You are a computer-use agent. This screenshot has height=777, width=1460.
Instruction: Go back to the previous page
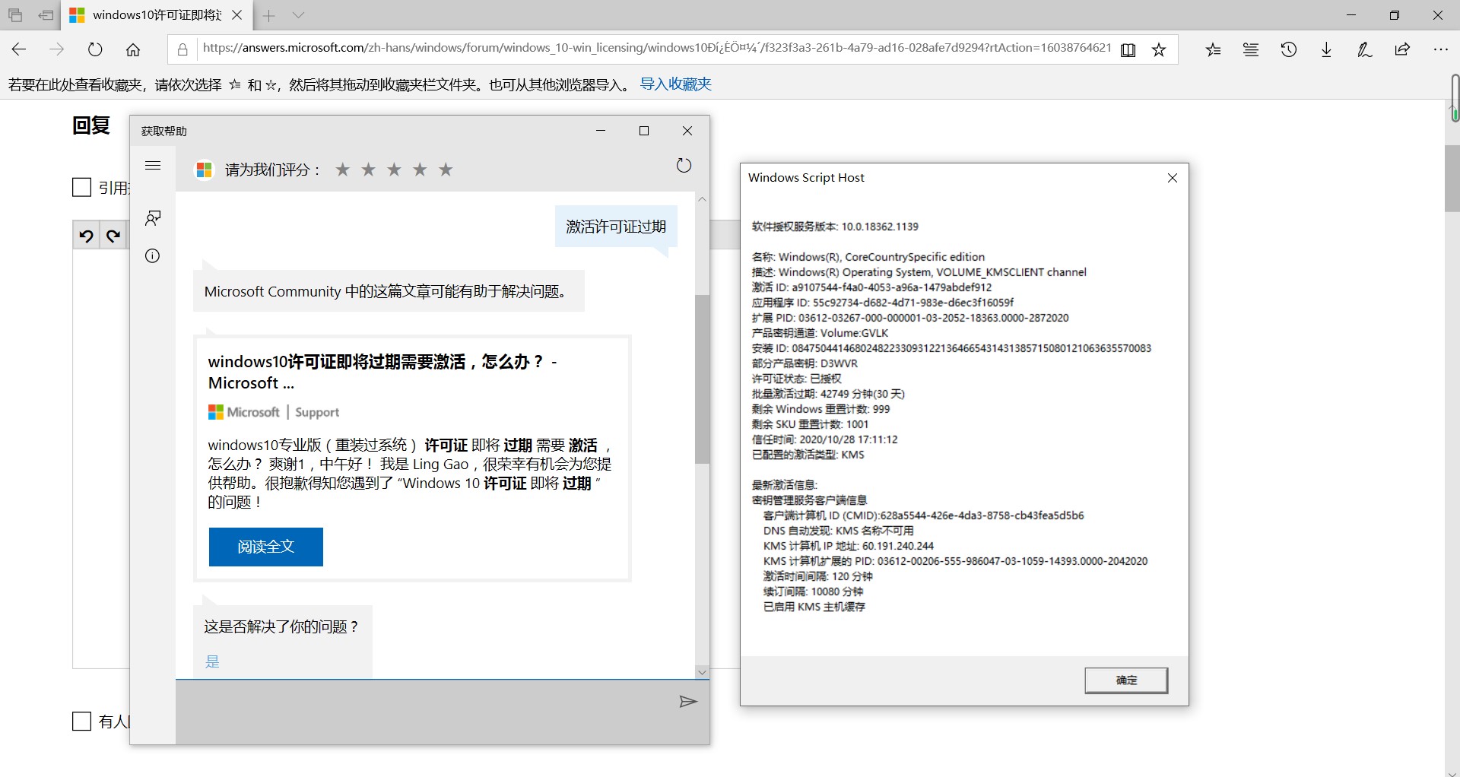(20, 49)
